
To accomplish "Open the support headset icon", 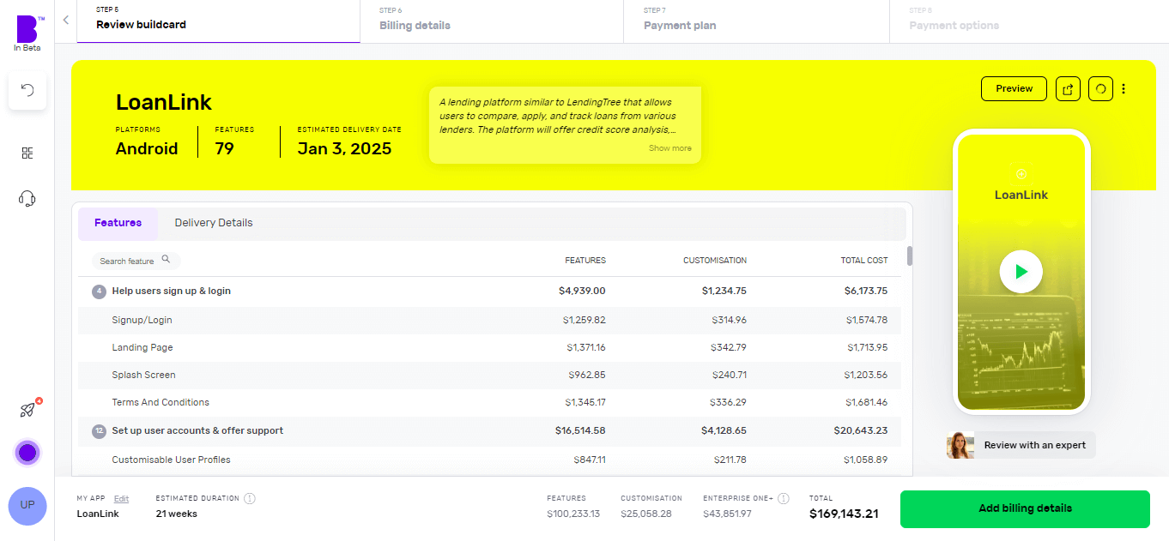I will point(27,199).
